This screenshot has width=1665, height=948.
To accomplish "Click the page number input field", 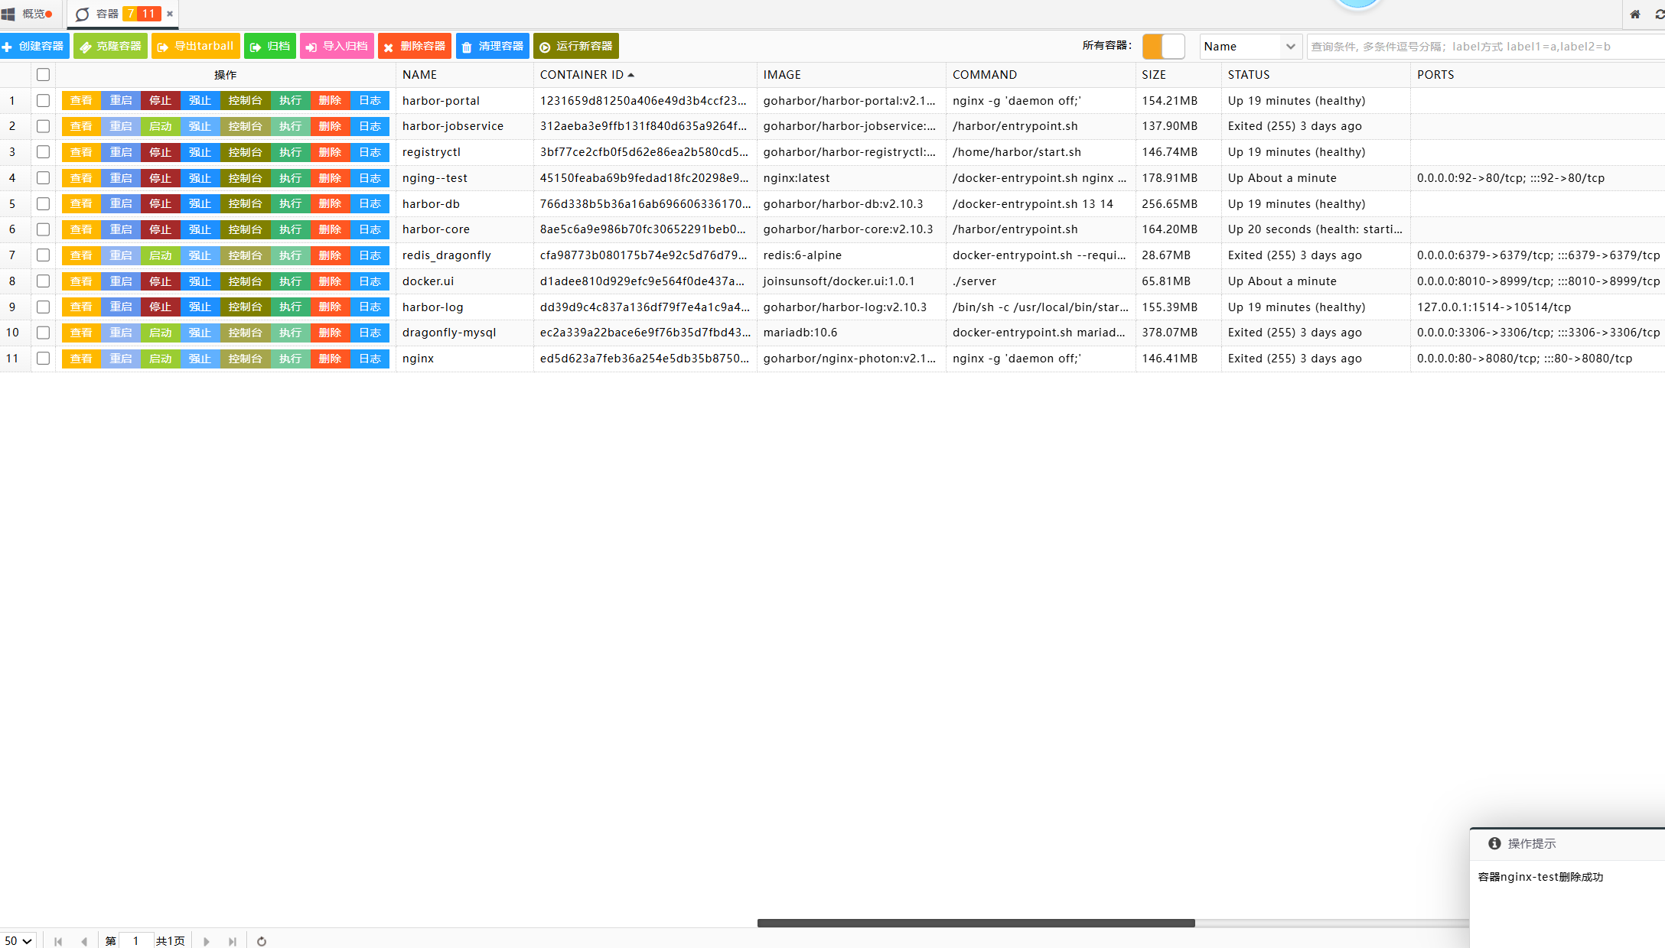I will coord(136,941).
